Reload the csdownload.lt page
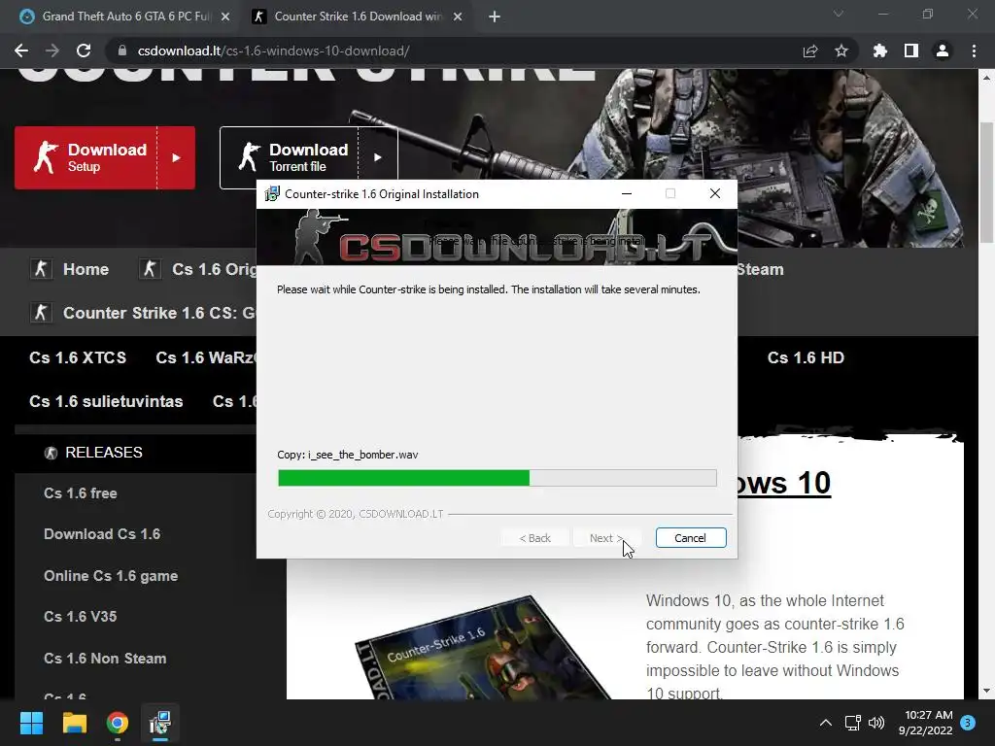 pos(84,51)
